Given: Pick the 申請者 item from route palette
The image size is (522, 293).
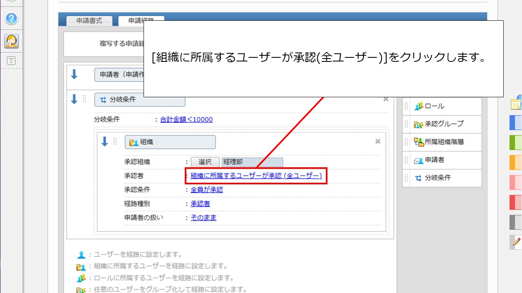Looking at the screenshot, I should coord(434,160).
